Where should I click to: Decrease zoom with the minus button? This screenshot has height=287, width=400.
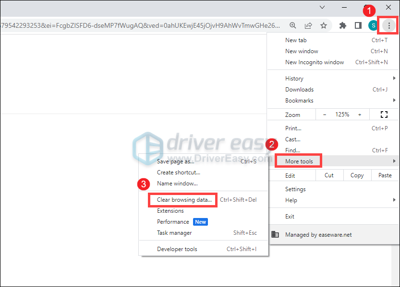(x=325, y=115)
